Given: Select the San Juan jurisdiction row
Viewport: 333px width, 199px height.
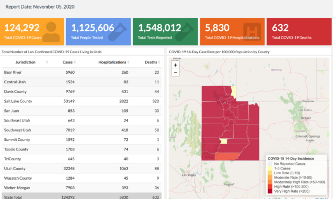Looking at the screenshot, I should [x=82, y=111].
